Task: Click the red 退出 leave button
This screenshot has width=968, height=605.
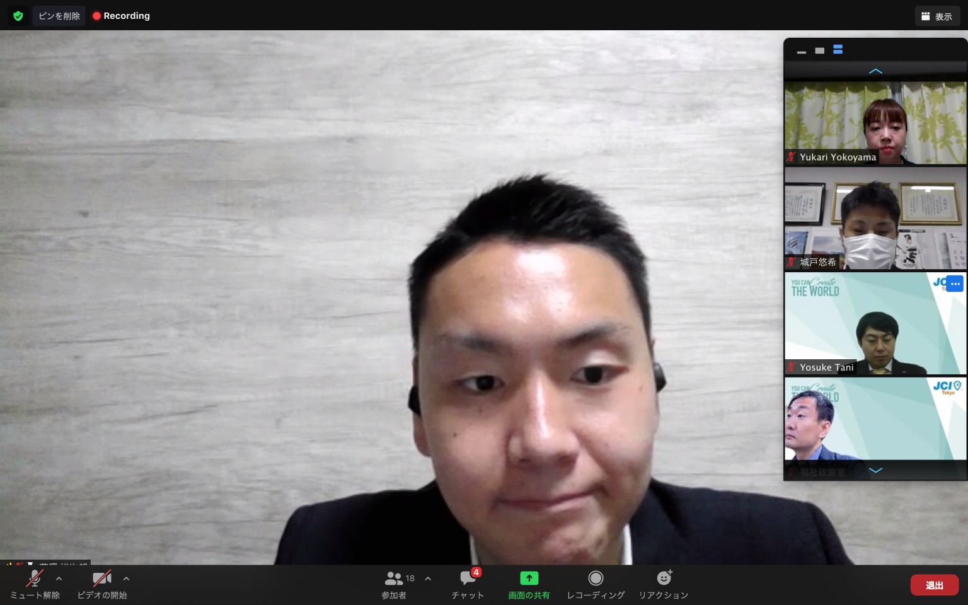Action: [934, 585]
